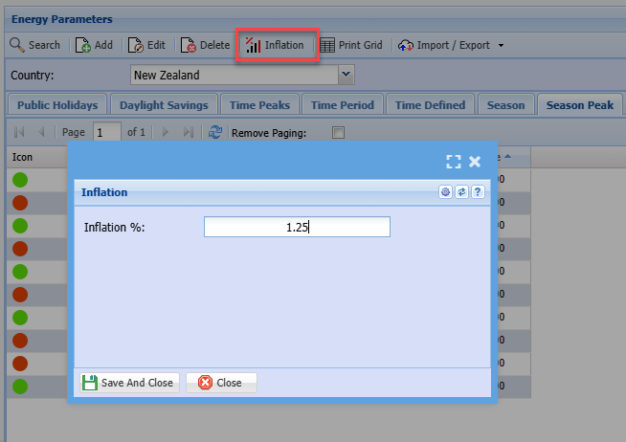Refresh the grid with the reload icon

pos(215,133)
